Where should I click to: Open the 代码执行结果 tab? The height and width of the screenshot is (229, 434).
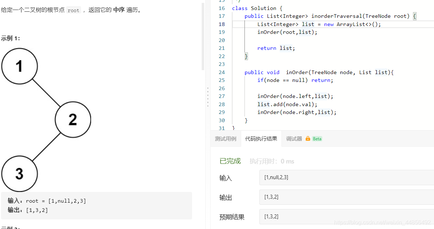(x=261, y=139)
